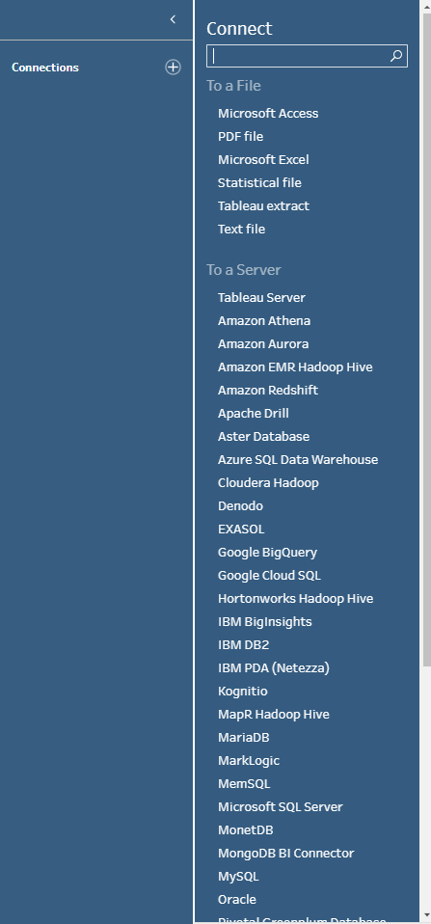Choose Microsoft Excel connector
Viewport: 431px width, 924px height.
click(x=263, y=160)
